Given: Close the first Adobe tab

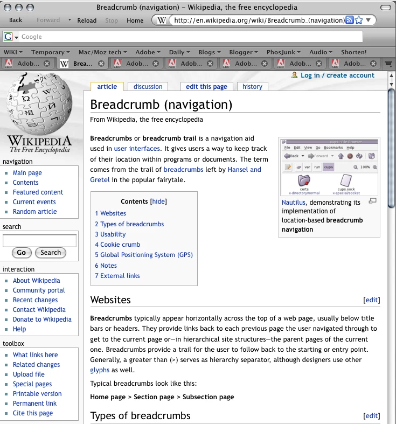Looking at the screenshot, I should [x=47, y=64].
